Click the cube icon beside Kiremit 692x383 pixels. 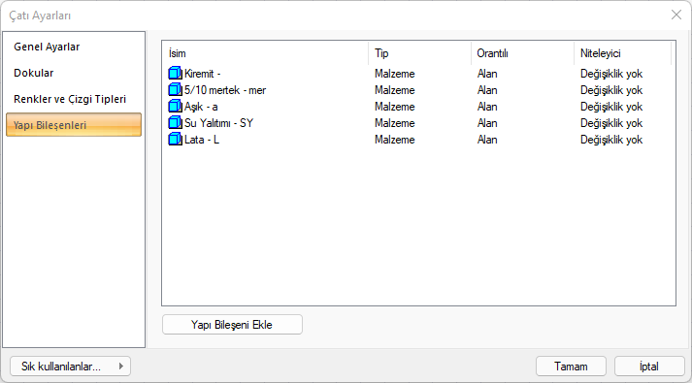point(176,73)
